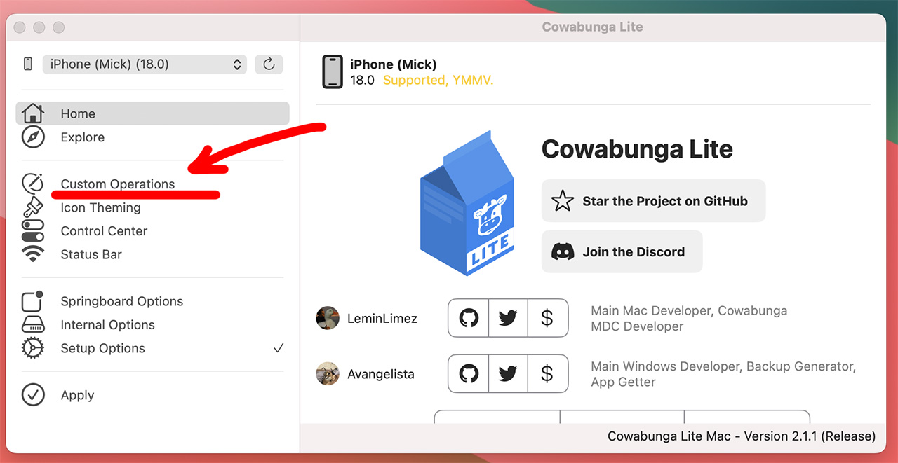Click the Discord logo icon

[x=563, y=251]
